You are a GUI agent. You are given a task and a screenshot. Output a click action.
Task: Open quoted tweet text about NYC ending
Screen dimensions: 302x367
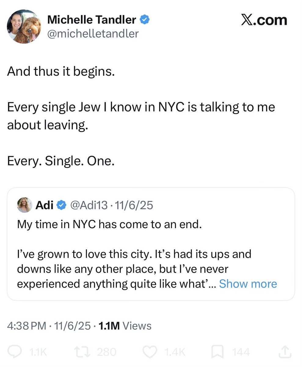pos(109,224)
